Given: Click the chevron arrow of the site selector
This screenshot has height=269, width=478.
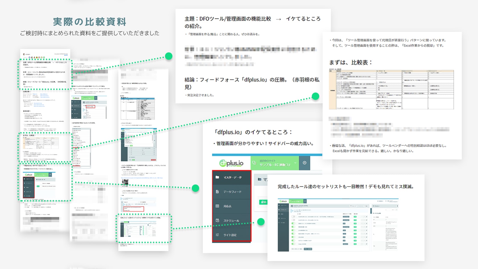Looking at the screenshot, I should click(295, 163).
